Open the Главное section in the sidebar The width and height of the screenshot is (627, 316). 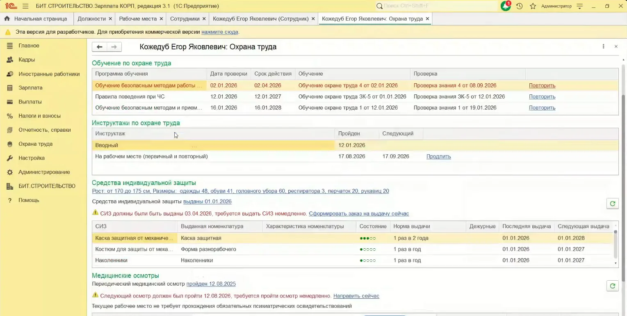pyautogui.click(x=29, y=46)
